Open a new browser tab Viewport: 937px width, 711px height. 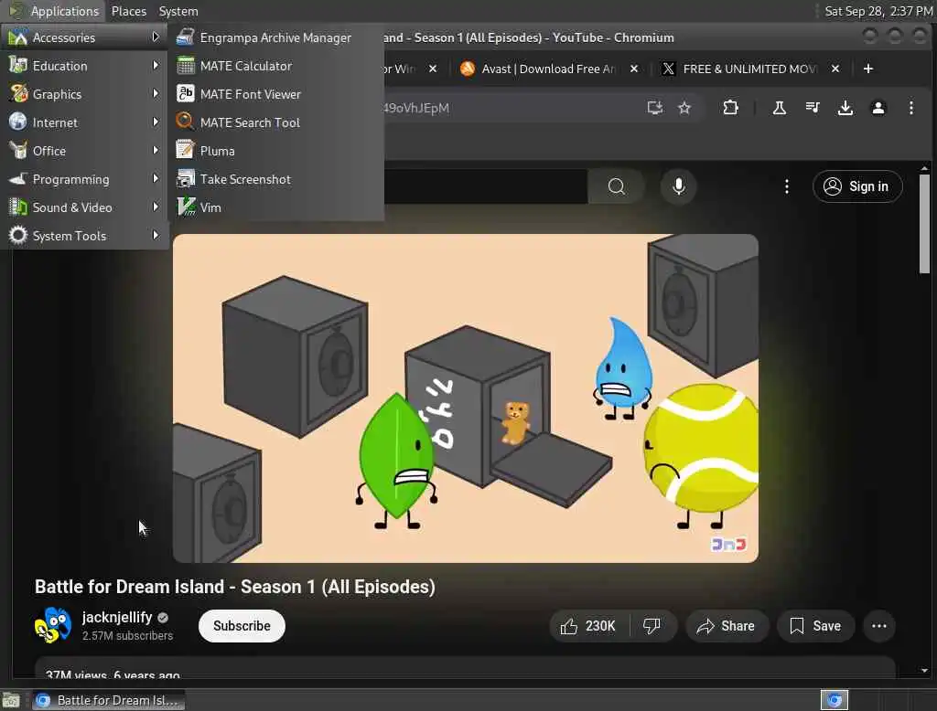(x=868, y=69)
